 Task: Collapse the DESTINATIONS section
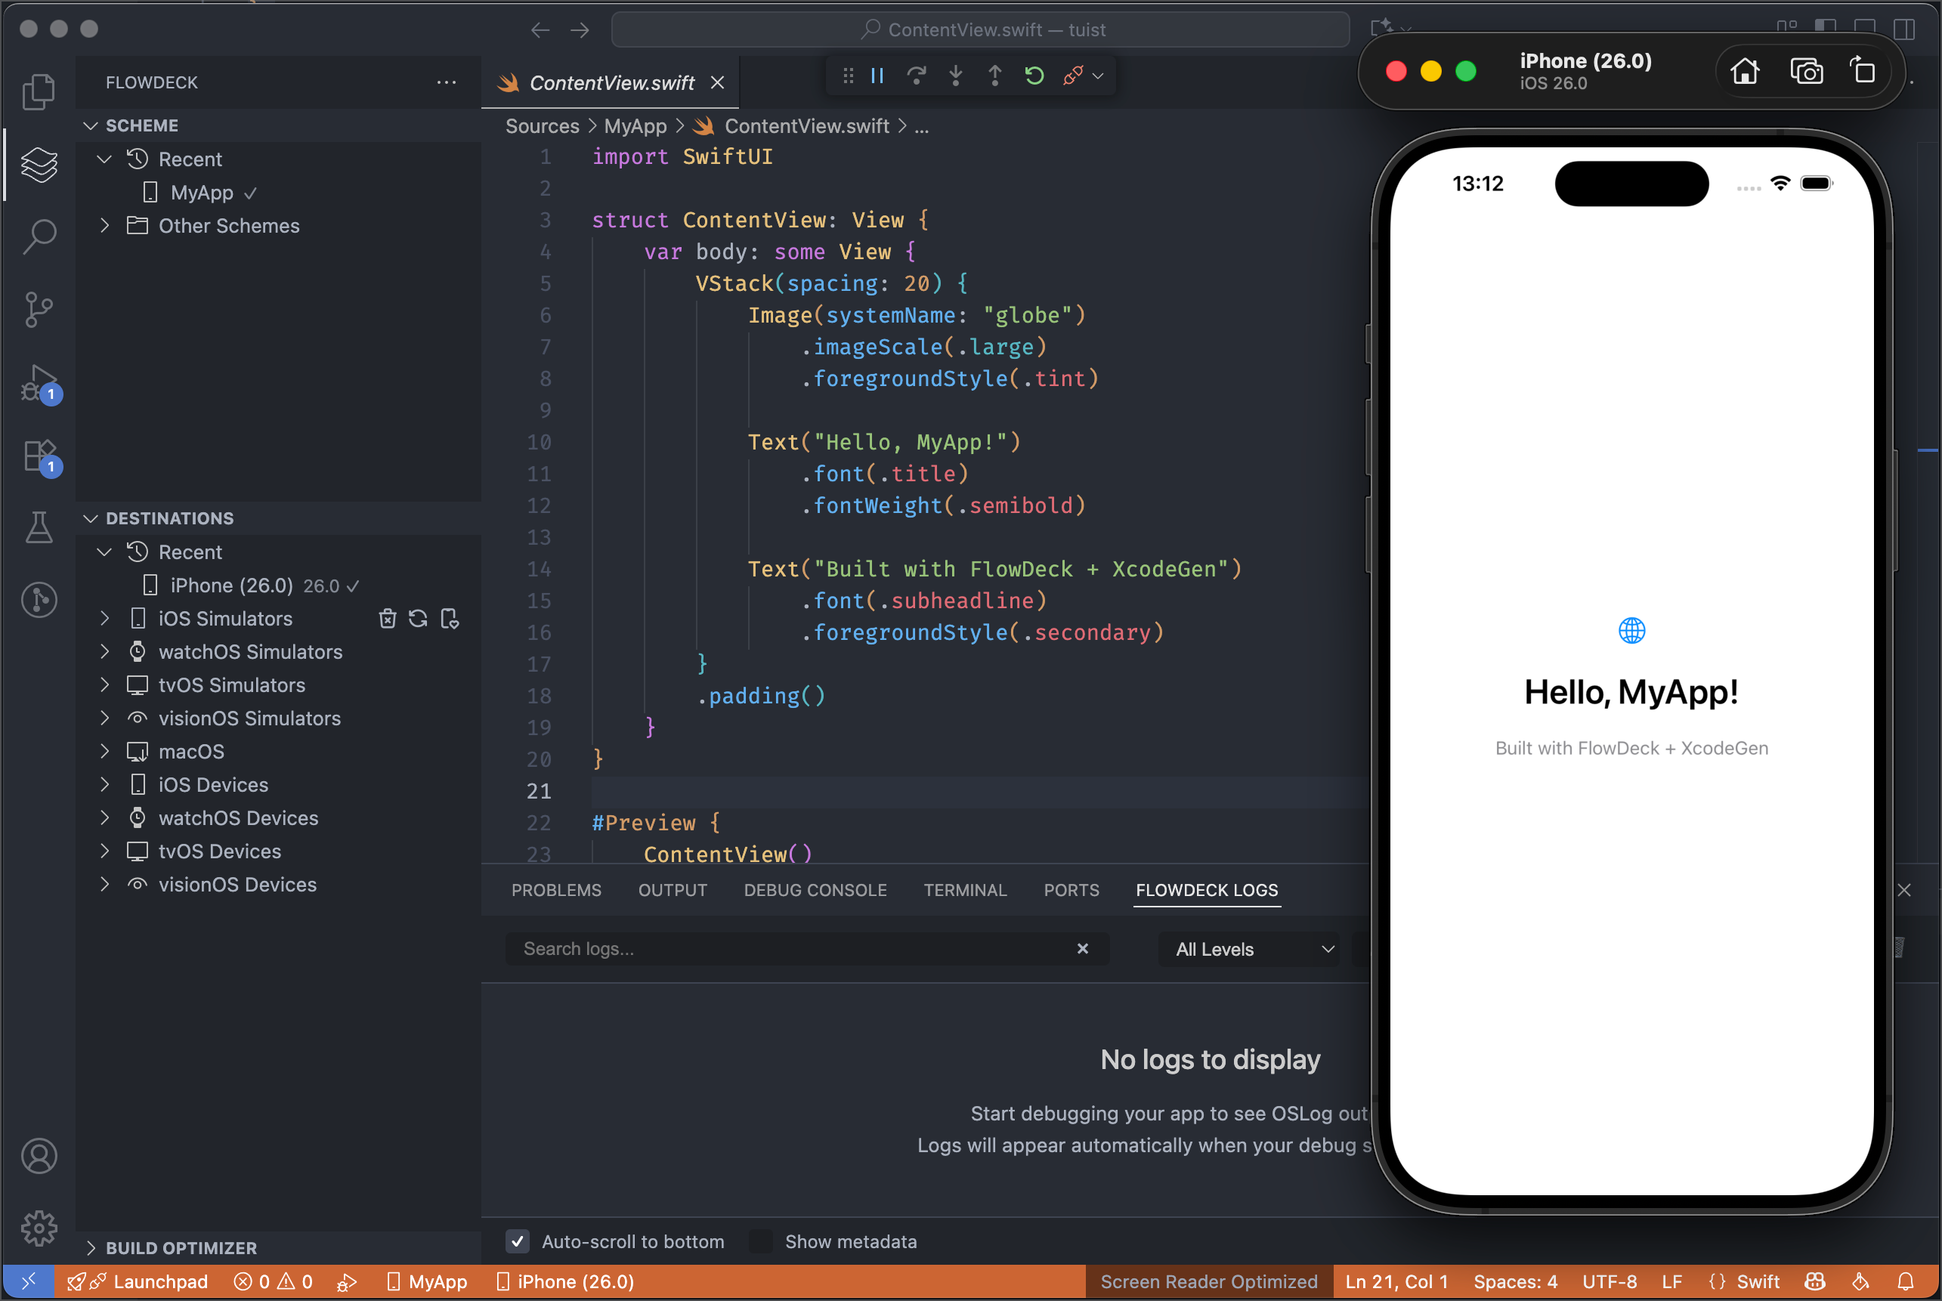tap(91, 518)
